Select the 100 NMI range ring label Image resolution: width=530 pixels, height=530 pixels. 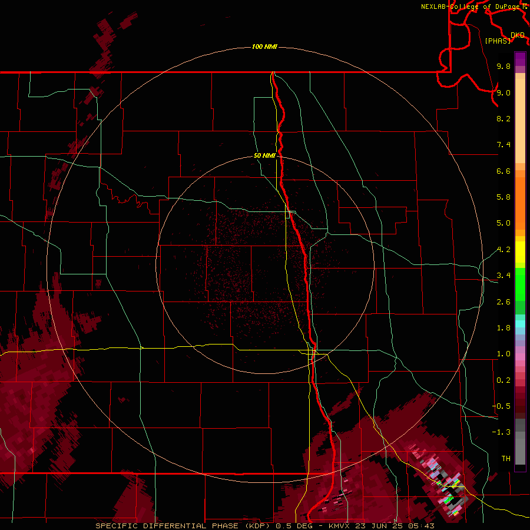(264, 47)
